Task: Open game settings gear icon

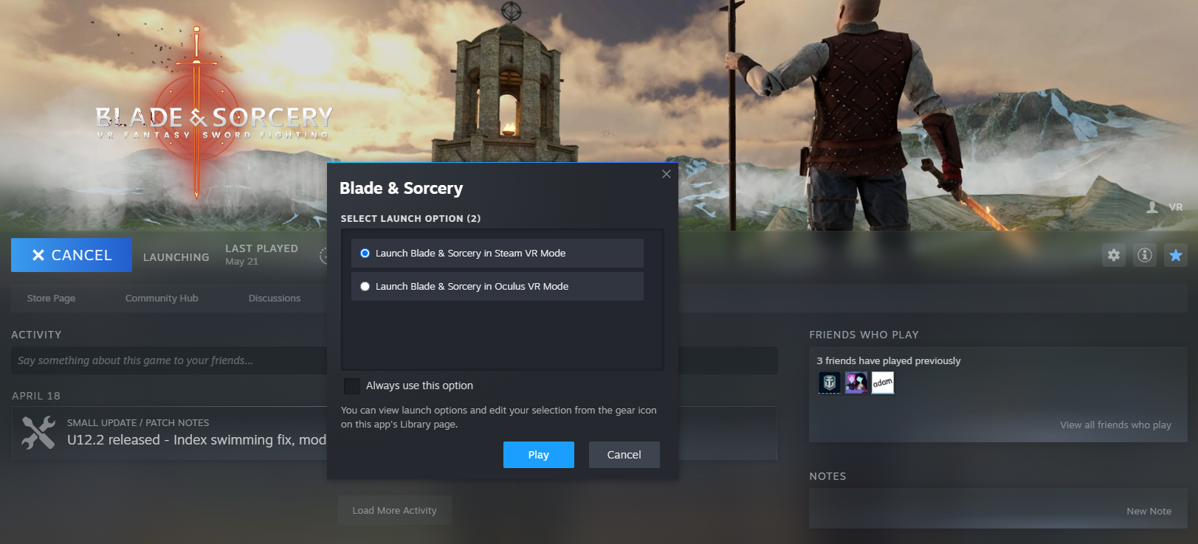Action: pyautogui.click(x=1113, y=255)
